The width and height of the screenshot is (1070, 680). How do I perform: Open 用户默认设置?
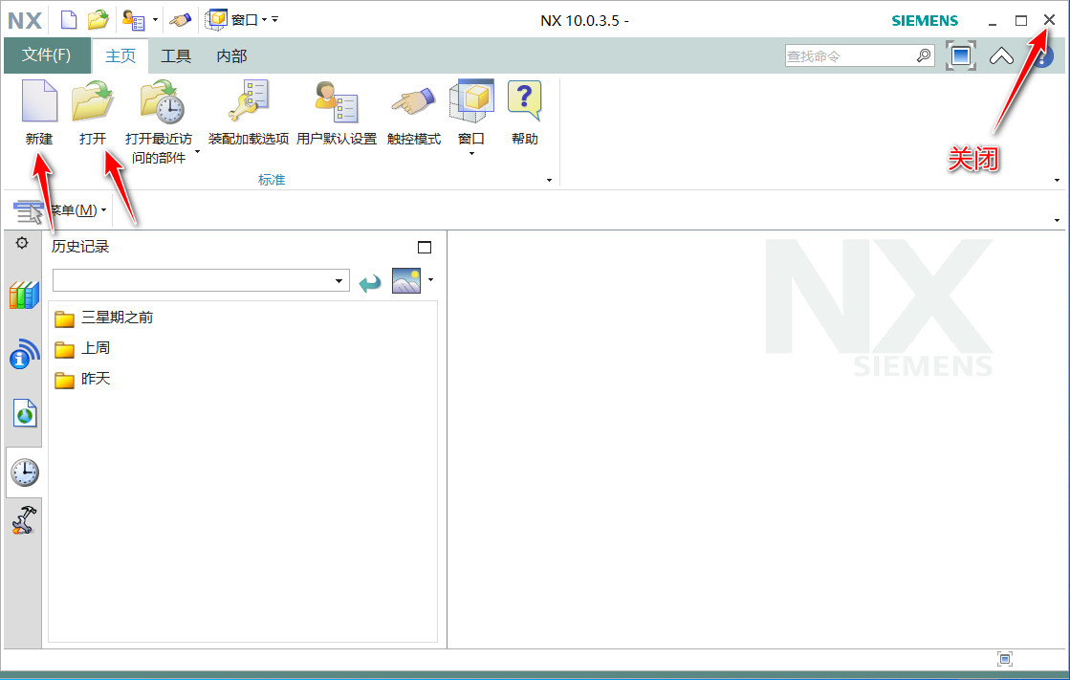[x=337, y=112]
